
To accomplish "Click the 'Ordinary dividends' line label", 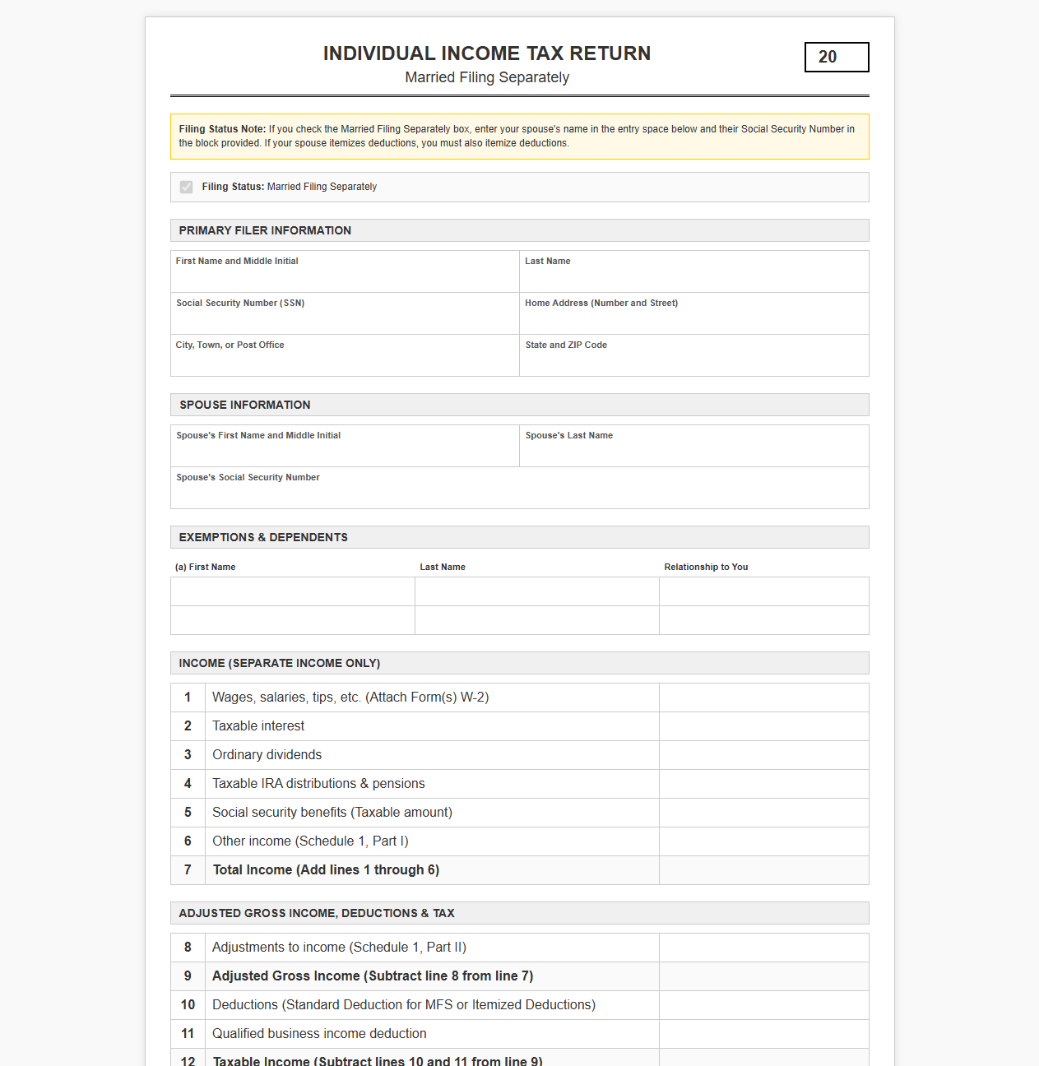I will point(267,755).
